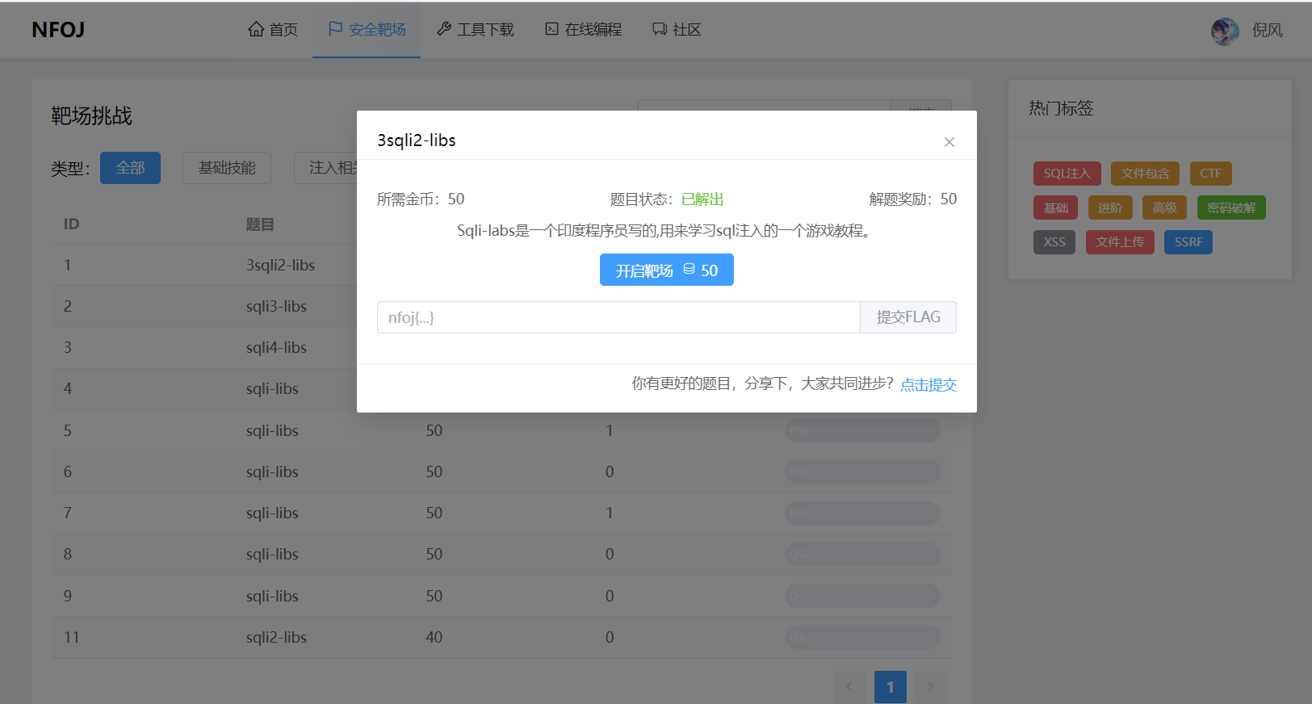This screenshot has height=704, width=1312.
Task: Click the SQL注入 tag
Action: (1067, 174)
